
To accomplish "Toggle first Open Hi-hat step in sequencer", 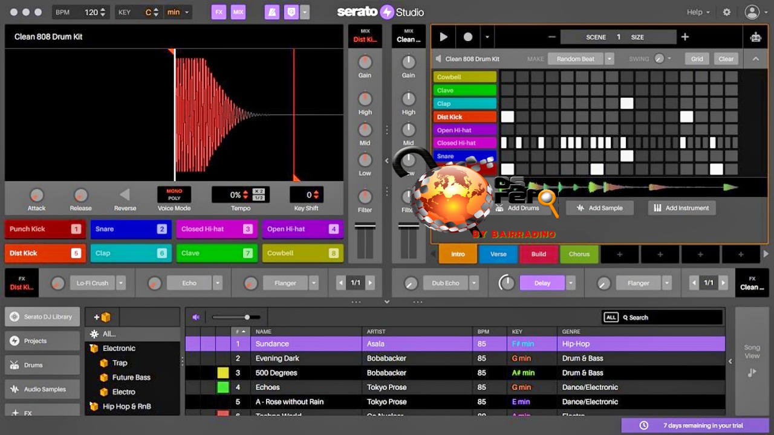I will pyautogui.click(x=507, y=130).
